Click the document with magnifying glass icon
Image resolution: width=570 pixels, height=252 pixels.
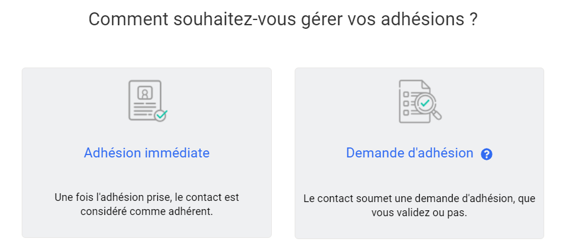pyautogui.click(x=420, y=102)
